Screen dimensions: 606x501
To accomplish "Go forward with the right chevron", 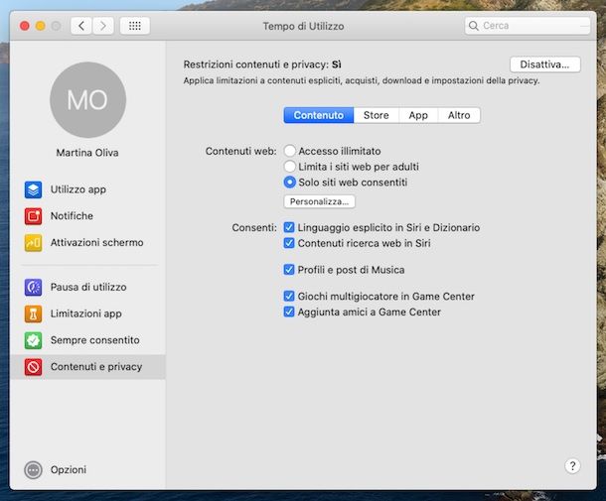I will [x=102, y=26].
